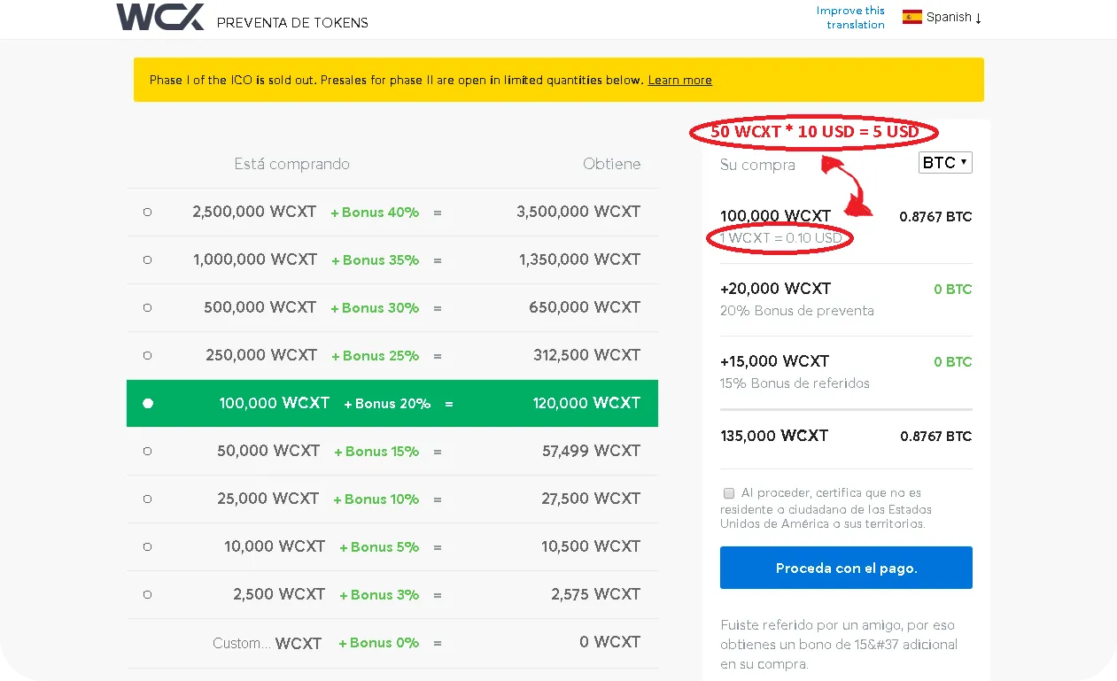This screenshot has height=681, width=1117.
Task: Click the 57,499 WCXT result
Action: [x=591, y=451]
